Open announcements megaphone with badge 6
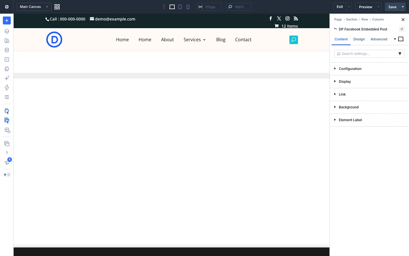Image resolution: width=409 pixels, height=256 pixels. click(x=7, y=162)
